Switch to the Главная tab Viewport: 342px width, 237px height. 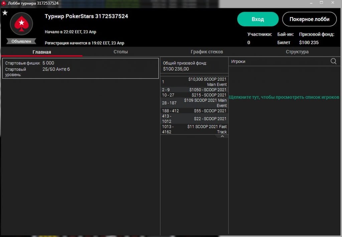[x=42, y=52]
